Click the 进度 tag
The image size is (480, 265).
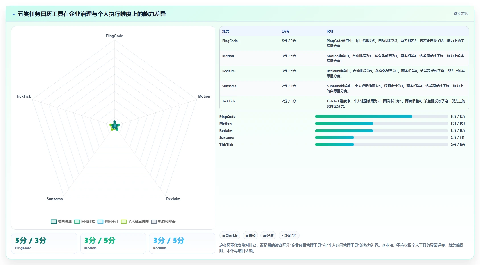[268, 235]
